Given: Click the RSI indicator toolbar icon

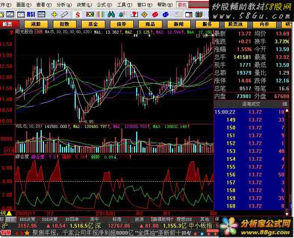Looking at the screenshot, I should [31, 15].
